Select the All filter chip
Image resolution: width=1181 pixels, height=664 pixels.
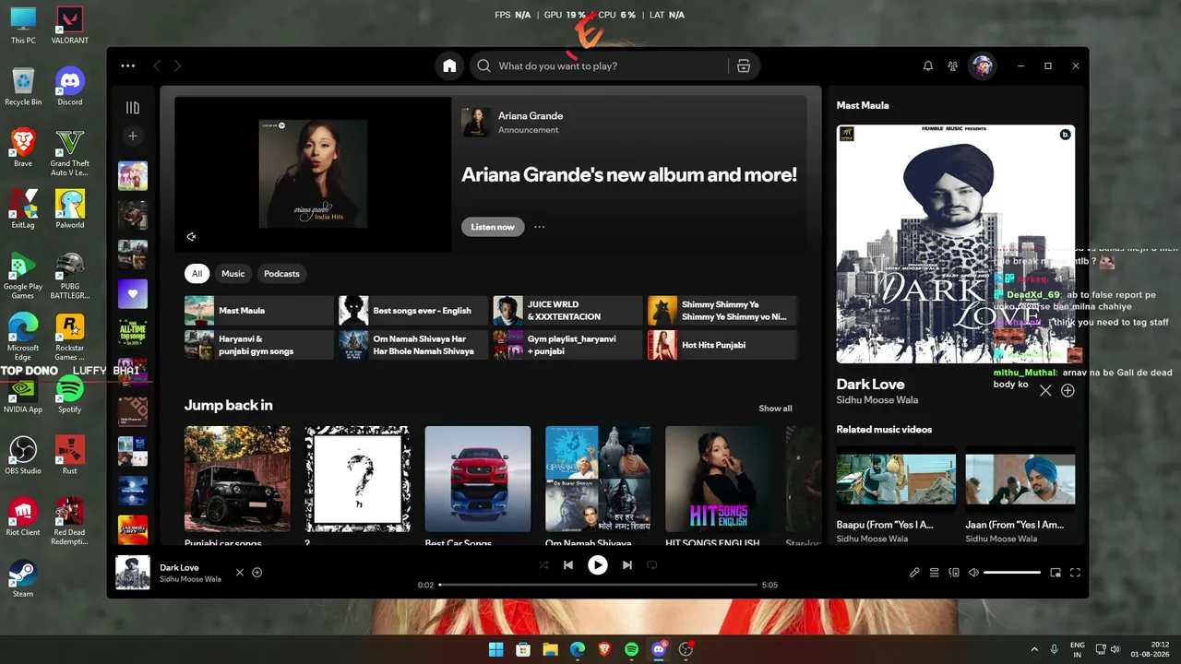coord(197,274)
